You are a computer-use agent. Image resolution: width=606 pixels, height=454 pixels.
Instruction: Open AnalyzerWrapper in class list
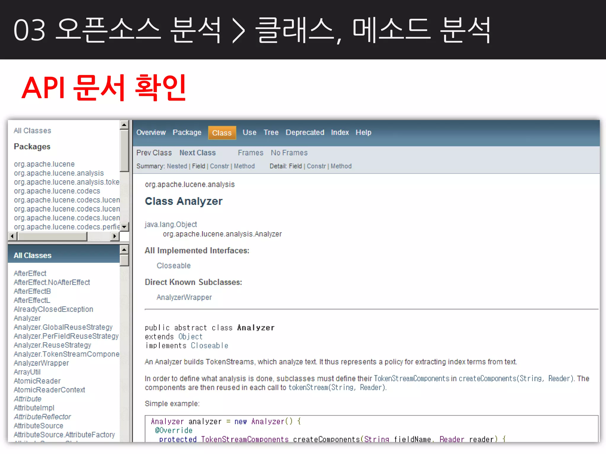[x=41, y=363]
